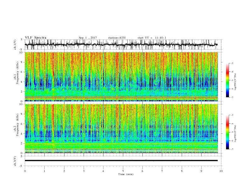Click the '-7' tick on upper colorbar
The width and height of the screenshot is (249, 192).
click(x=232, y=97)
